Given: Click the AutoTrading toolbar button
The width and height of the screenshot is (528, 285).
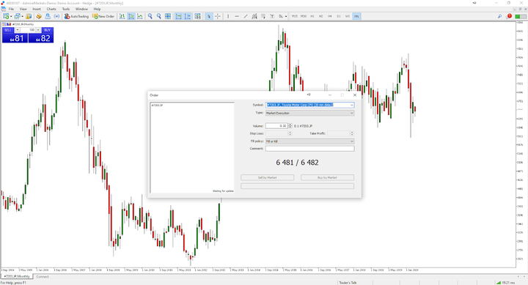Looking at the screenshot, I should [x=76, y=16].
